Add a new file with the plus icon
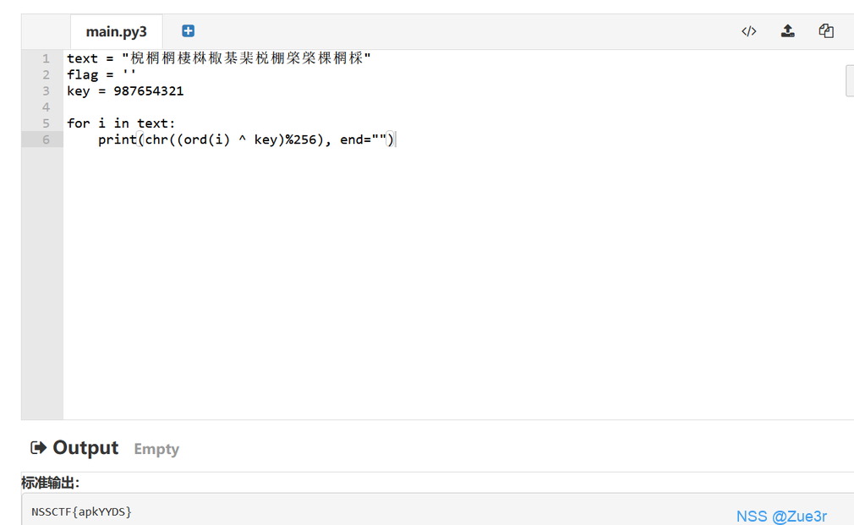Image resolution: width=854 pixels, height=525 pixels. click(188, 31)
